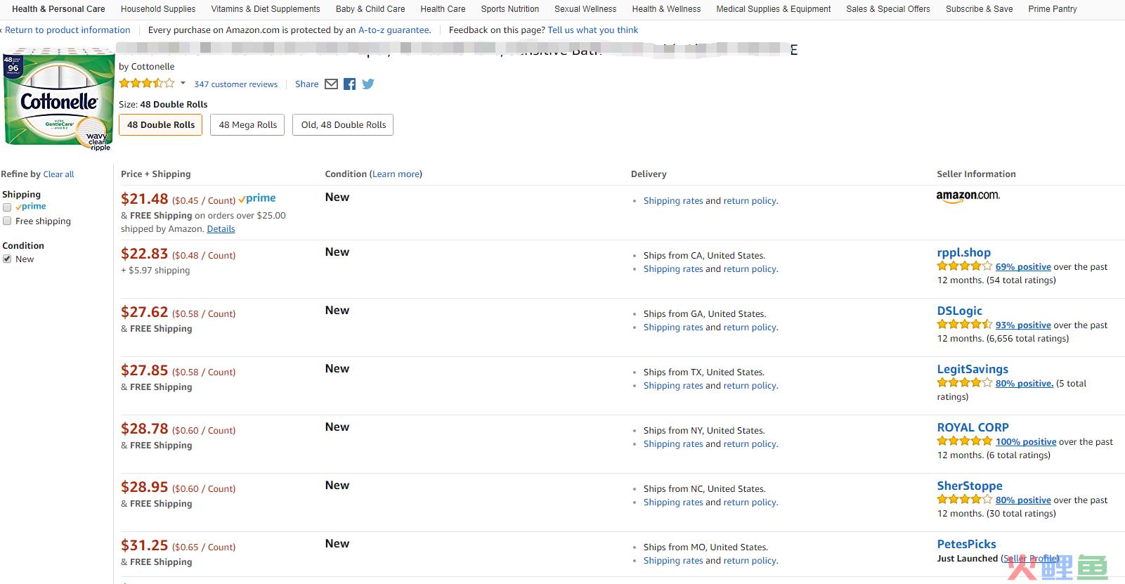The height and width of the screenshot is (584, 1125).
Task: Click the Prime logo on $21.48 offer
Action: pyautogui.click(x=257, y=199)
